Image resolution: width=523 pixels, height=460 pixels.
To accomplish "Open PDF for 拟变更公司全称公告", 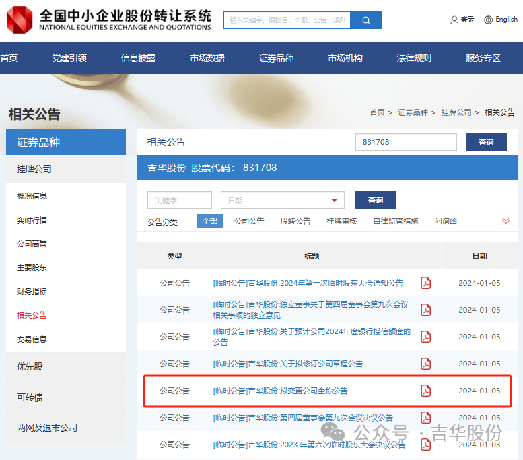I will pos(425,391).
